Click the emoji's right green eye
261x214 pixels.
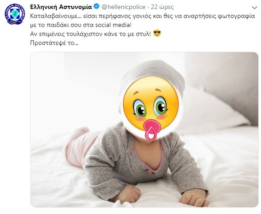tap(160, 106)
